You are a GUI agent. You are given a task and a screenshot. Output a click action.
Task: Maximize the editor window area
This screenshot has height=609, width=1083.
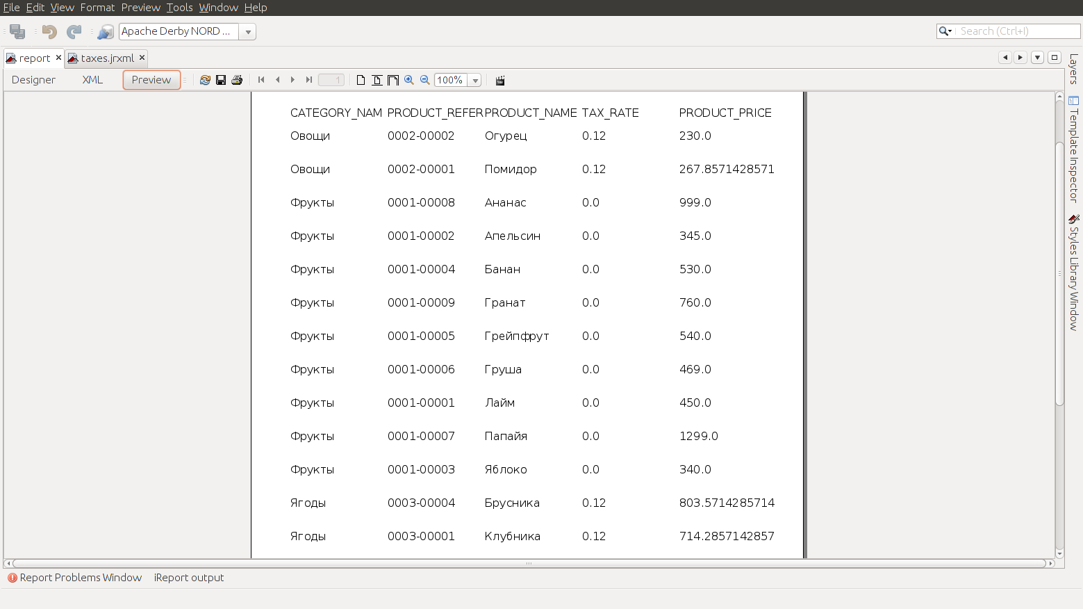pyautogui.click(x=1055, y=58)
